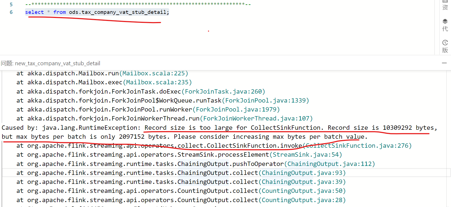The width and height of the screenshot is (451, 207).
Task: Minimize the problem panel with dash icon
Action: (x=444, y=63)
